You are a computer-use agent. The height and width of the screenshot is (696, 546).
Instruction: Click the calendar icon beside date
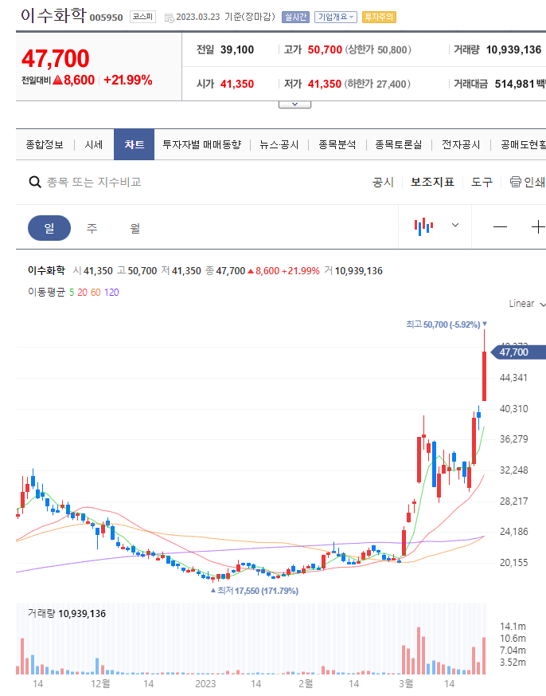point(169,18)
